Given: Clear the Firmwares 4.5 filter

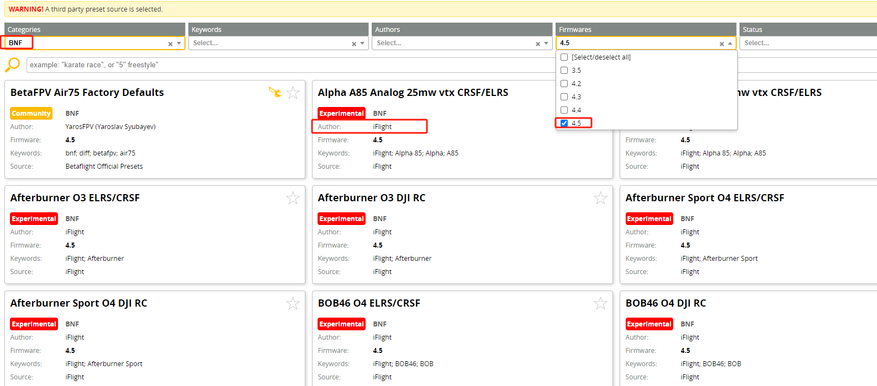Looking at the screenshot, I should tap(721, 44).
